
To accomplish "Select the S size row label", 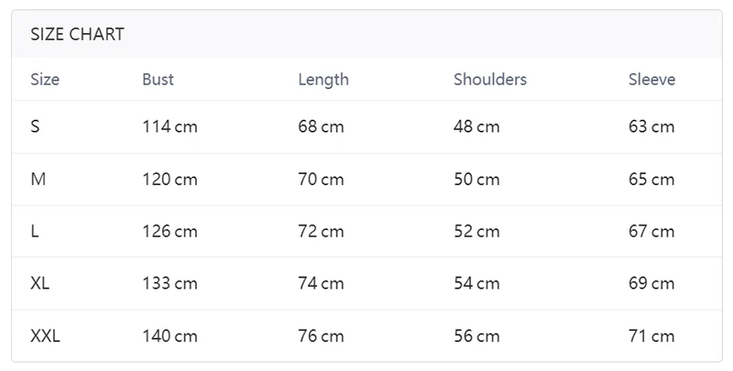I will [35, 126].
